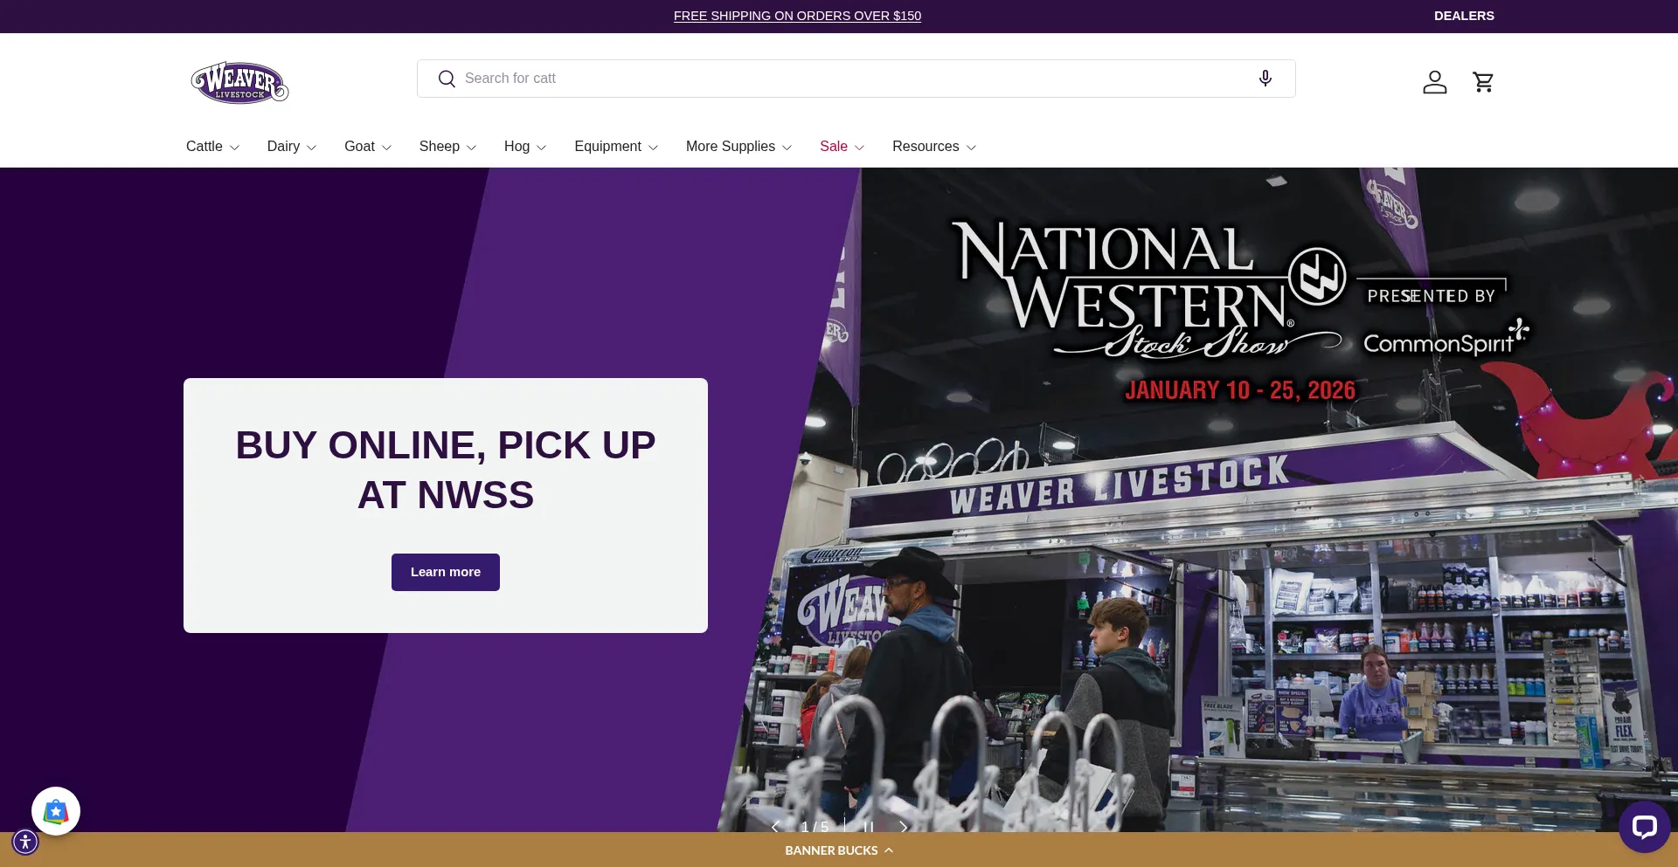The width and height of the screenshot is (1678, 867).
Task: Open the account login icon
Action: (1434, 82)
